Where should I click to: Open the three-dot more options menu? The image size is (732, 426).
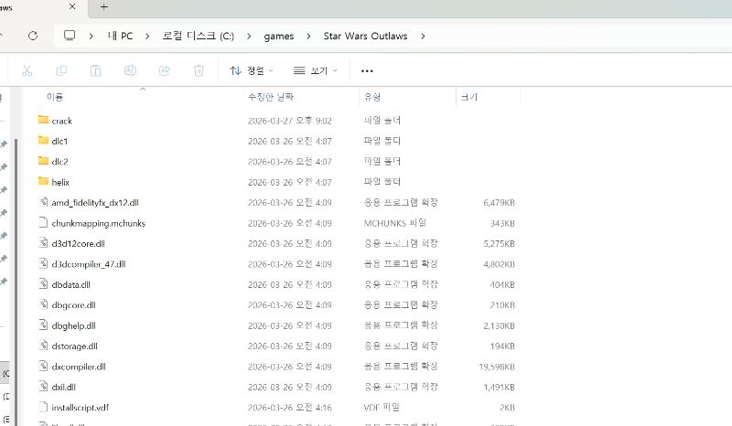click(x=367, y=70)
